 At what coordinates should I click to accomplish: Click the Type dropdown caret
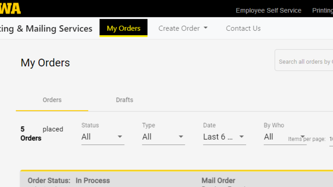(x=181, y=137)
